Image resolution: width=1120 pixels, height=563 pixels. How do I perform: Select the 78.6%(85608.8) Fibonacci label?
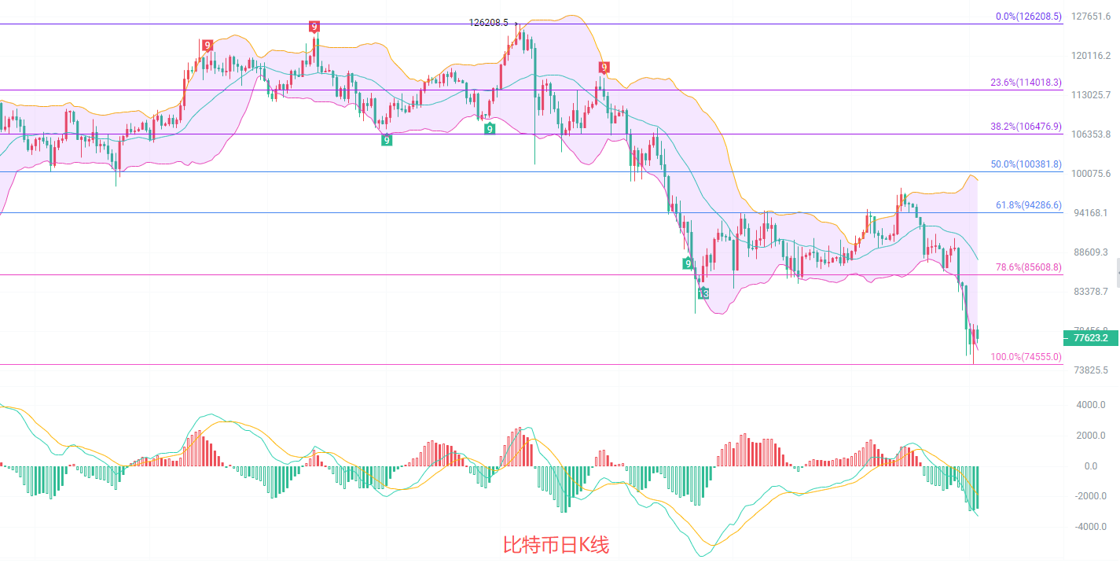click(x=1028, y=267)
